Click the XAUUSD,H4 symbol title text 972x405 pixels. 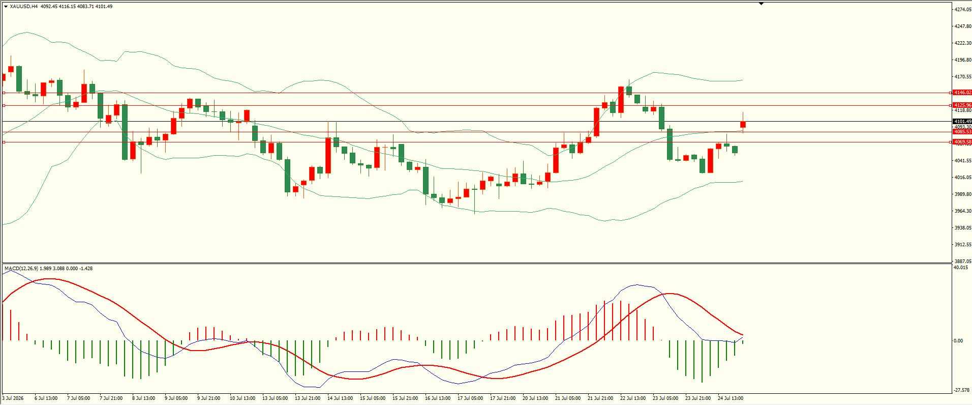24,7
